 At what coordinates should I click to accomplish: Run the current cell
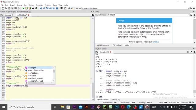(27, 8)
